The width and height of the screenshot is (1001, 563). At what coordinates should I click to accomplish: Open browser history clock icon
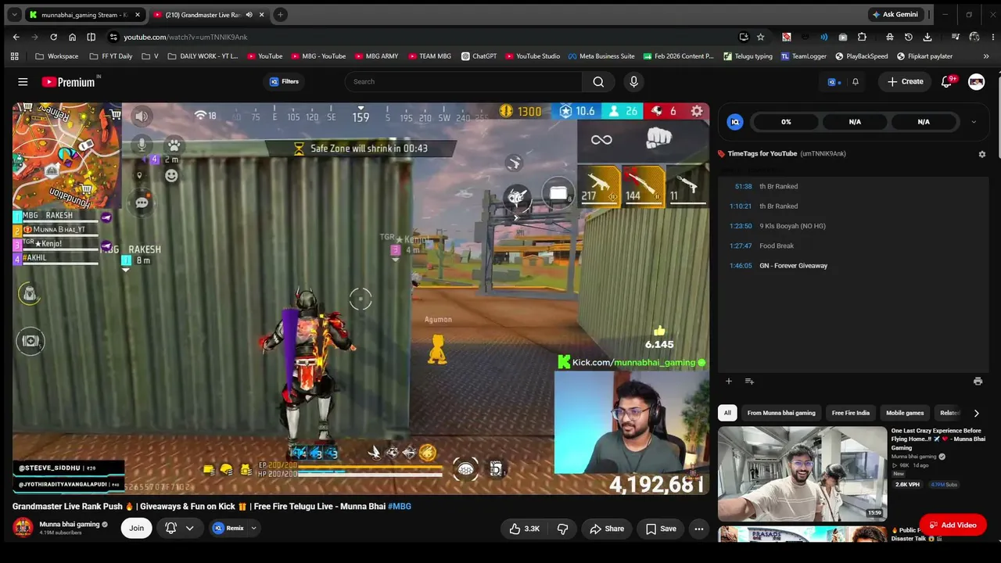click(x=908, y=37)
